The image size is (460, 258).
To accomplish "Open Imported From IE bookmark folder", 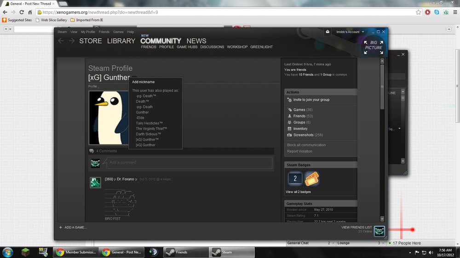I will point(86,20).
